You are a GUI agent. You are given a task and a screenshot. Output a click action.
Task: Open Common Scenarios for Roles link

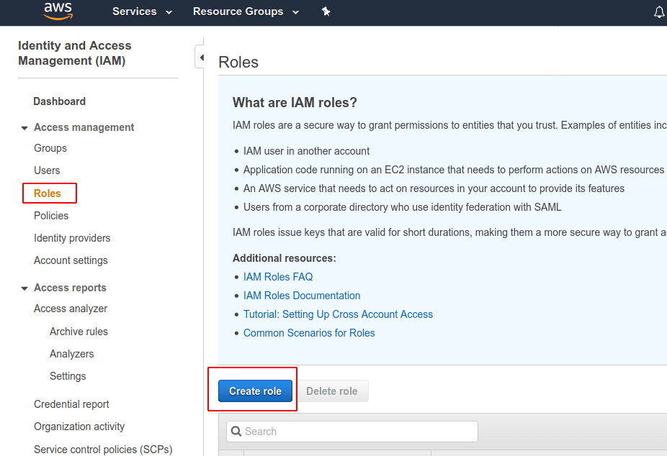click(x=309, y=333)
